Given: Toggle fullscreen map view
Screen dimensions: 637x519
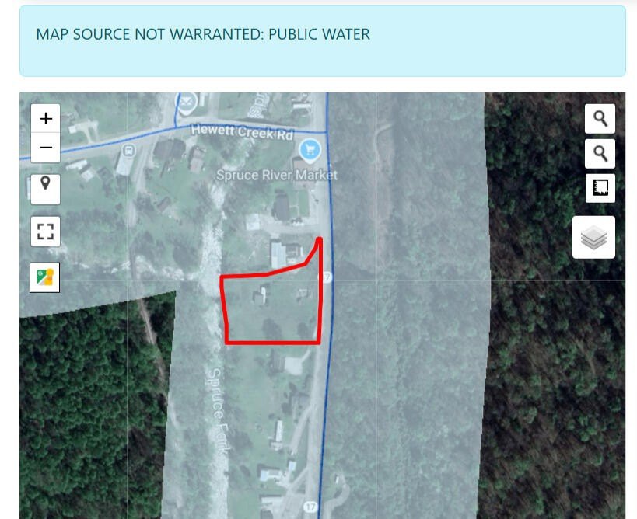Looking at the screenshot, I should click(x=45, y=232).
